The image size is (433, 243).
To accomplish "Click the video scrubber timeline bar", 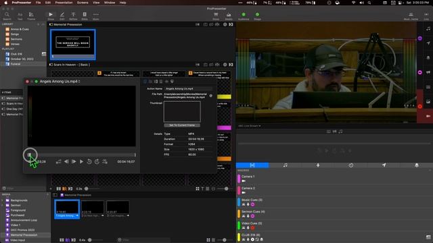I will click(x=82, y=155).
